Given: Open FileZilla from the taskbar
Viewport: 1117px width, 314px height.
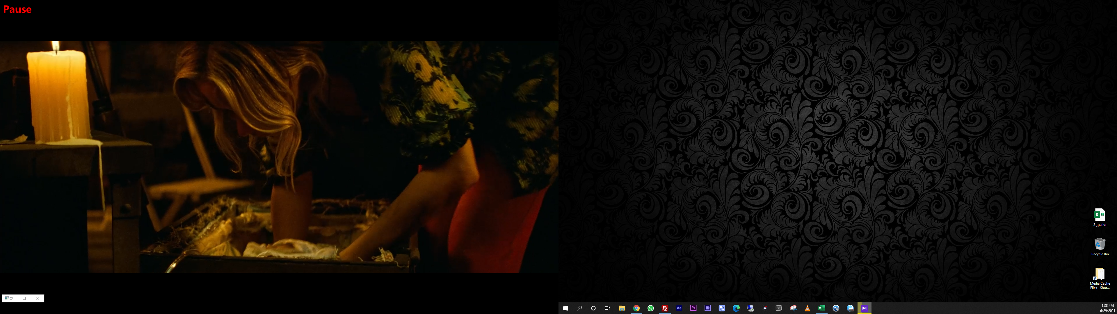Looking at the screenshot, I should click(665, 308).
